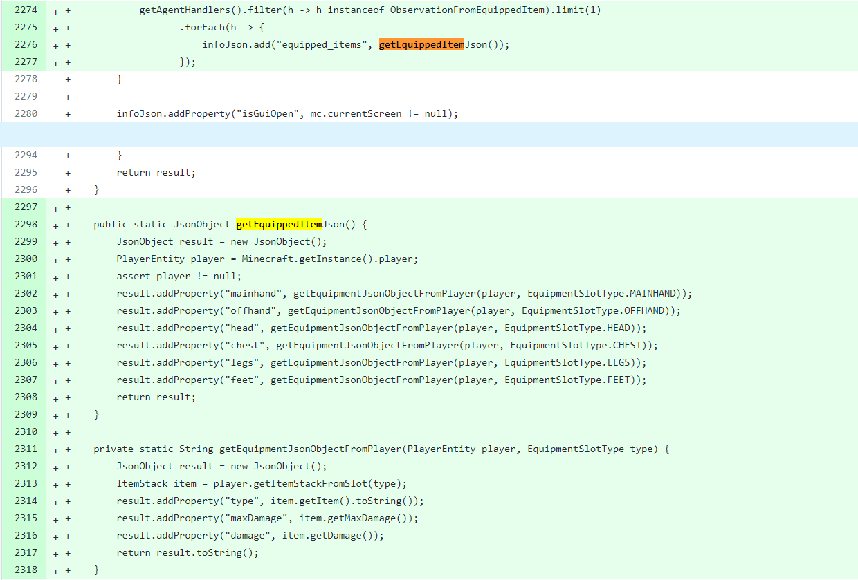Screen dimensions: 858x580
Task: Select line number 2318
Action: point(26,570)
